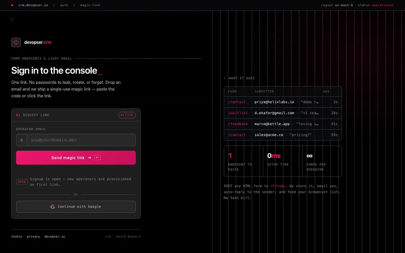The height and width of the screenshot is (253, 405).
Task: Click the /f/<id> endpoint code text
Action: point(278,186)
